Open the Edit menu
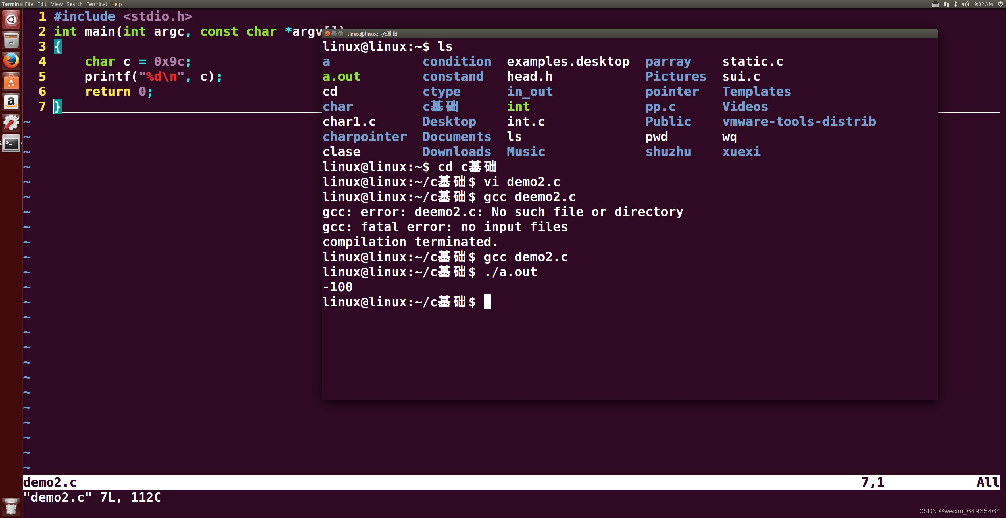The height and width of the screenshot is (518, 1006). click(x=42, y=4)
